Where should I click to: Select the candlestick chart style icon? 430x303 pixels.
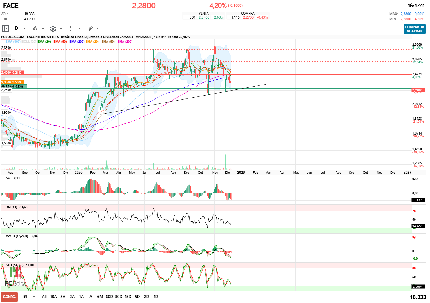35,28
